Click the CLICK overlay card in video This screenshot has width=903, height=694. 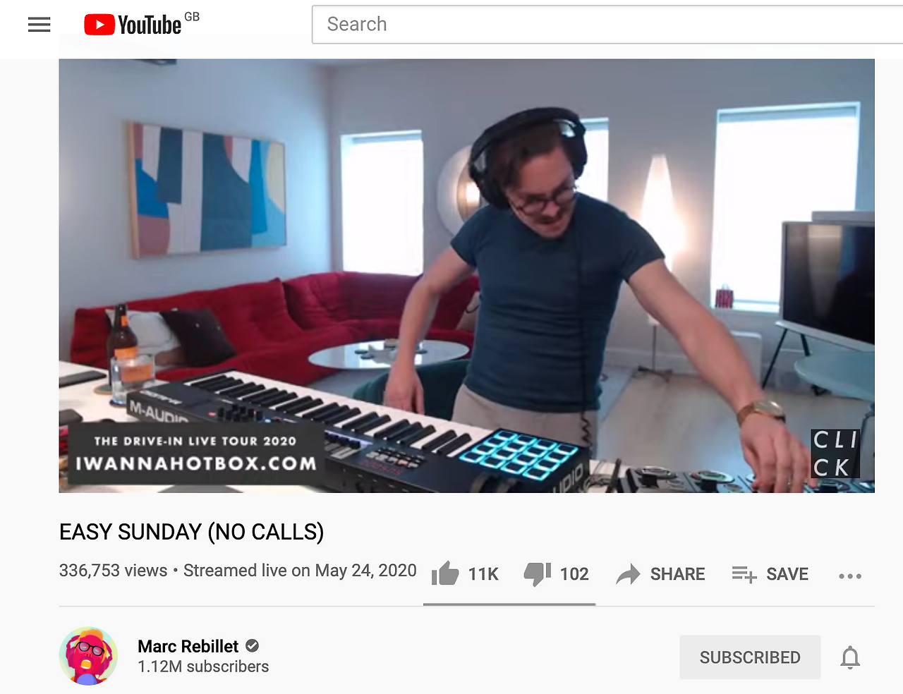point(835,453)
